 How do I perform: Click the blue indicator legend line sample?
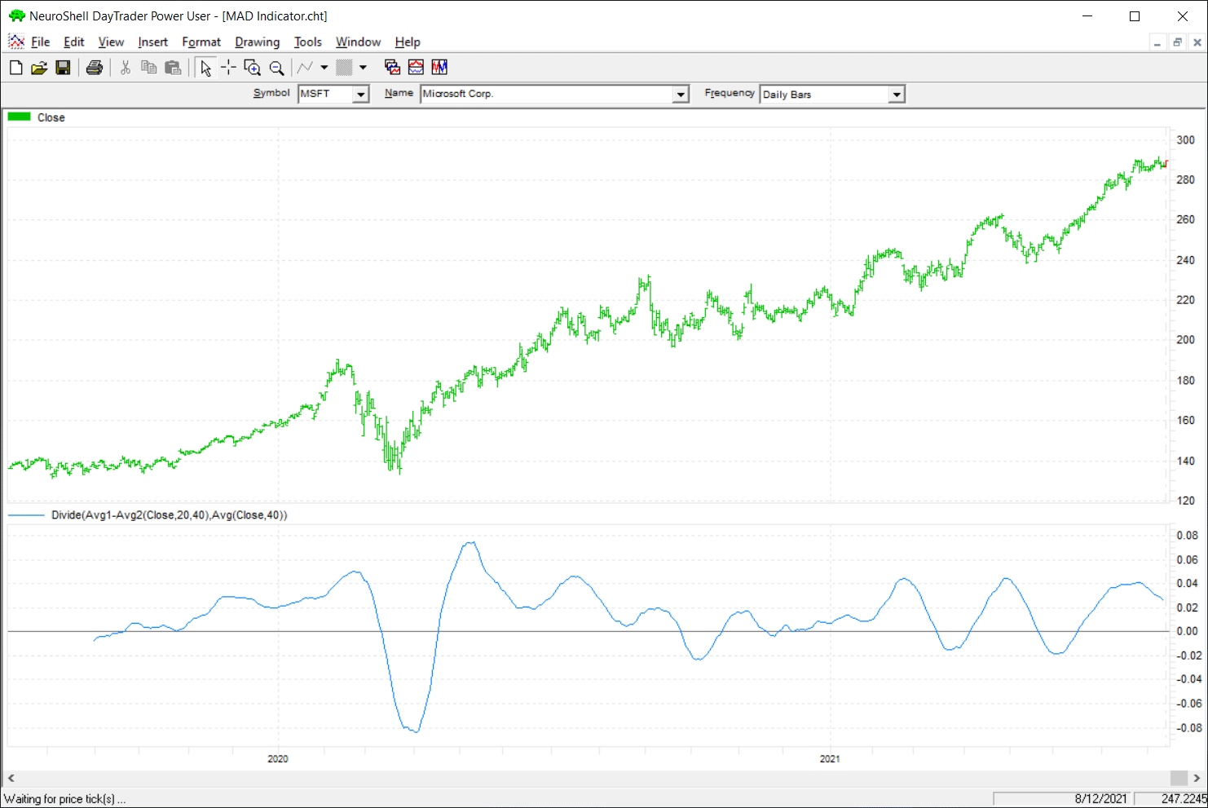(26, 515)
